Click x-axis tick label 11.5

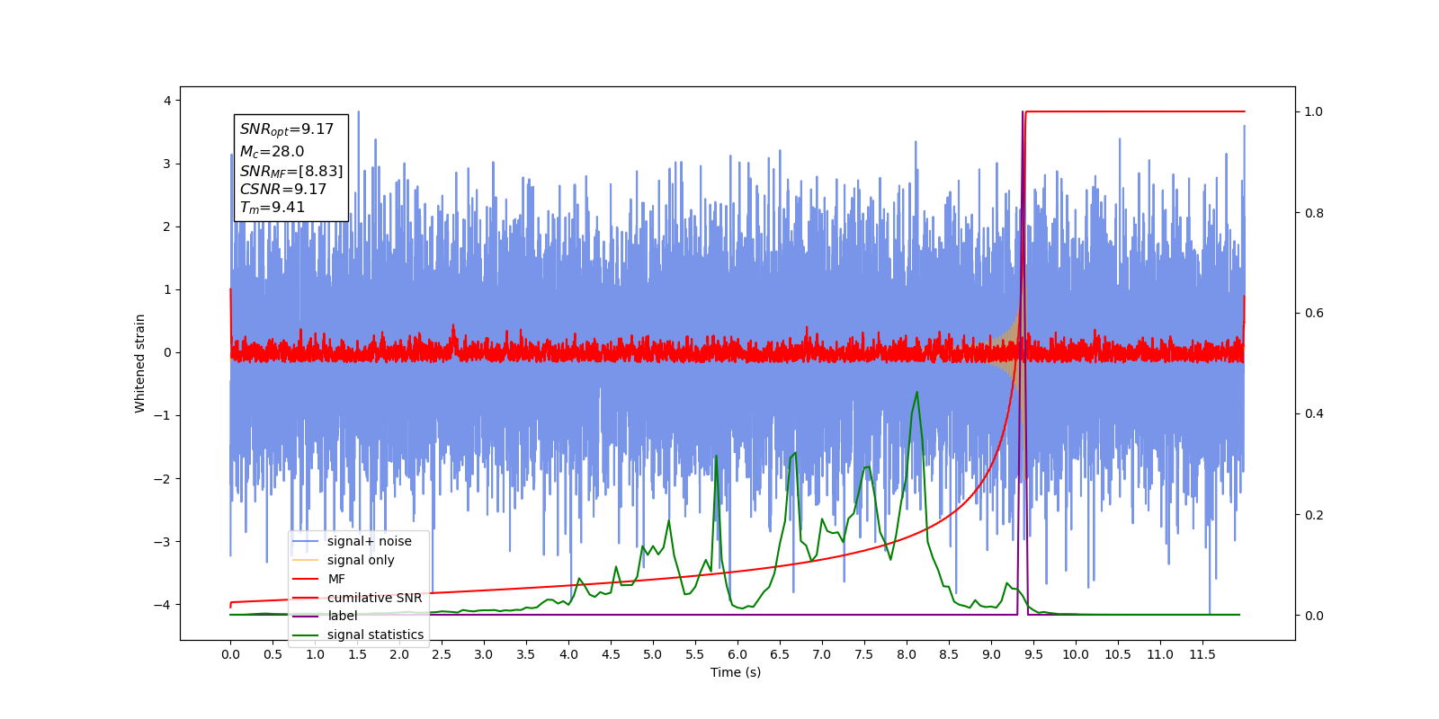coord(1202,654)
